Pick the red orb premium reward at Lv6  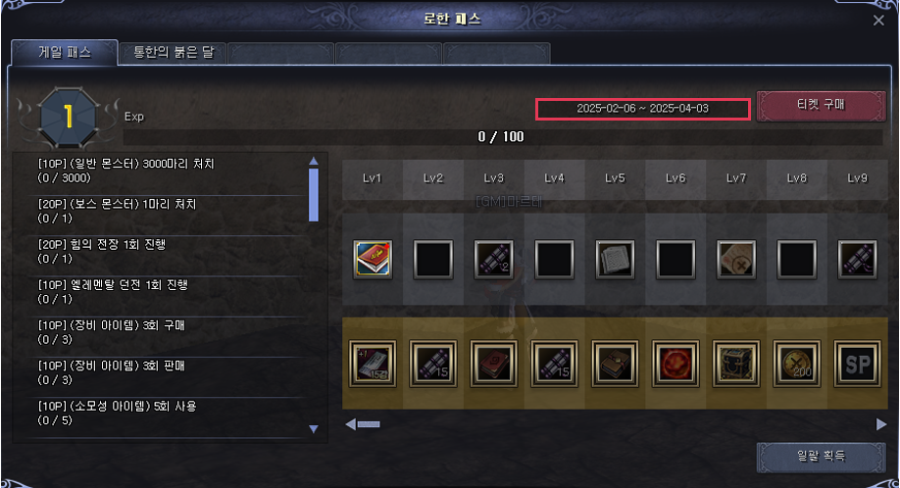click(x=675, y=364)
